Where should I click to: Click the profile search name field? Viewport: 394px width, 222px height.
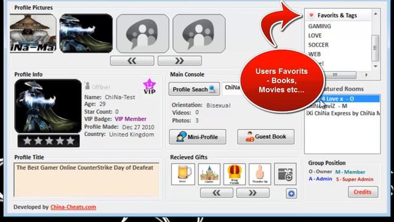click(231, 88)
